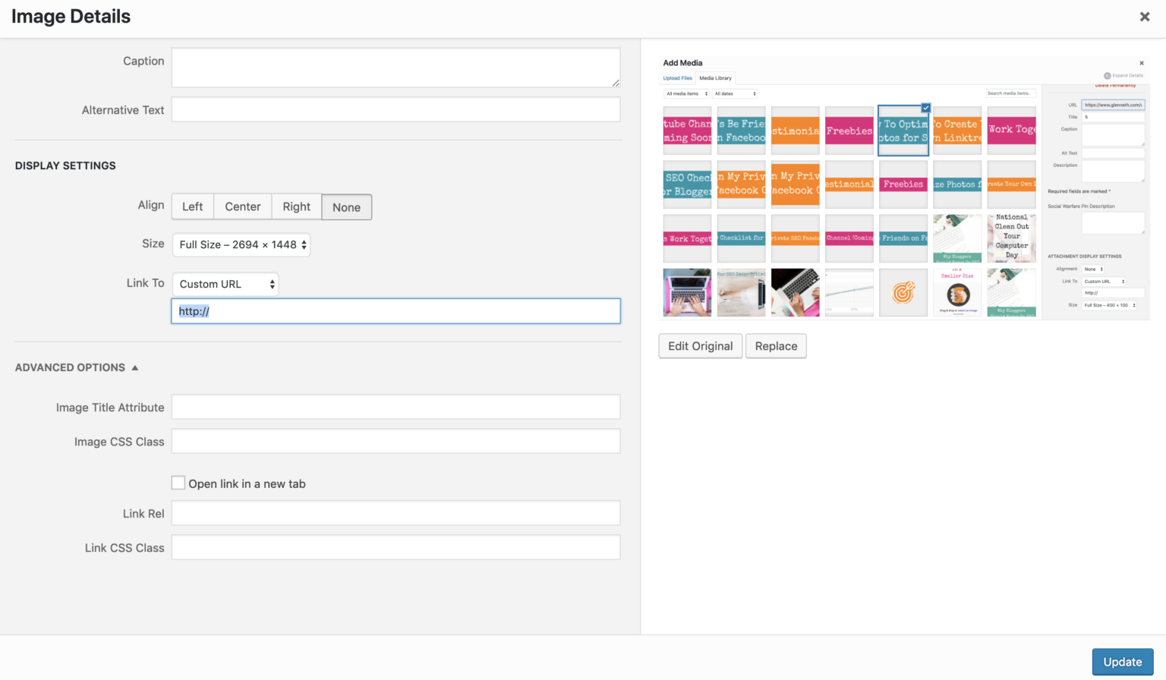The height and width of the screenshot is (680, 1166).
Task: Click the http:// custom URL input
Action: tap(395, 310)
